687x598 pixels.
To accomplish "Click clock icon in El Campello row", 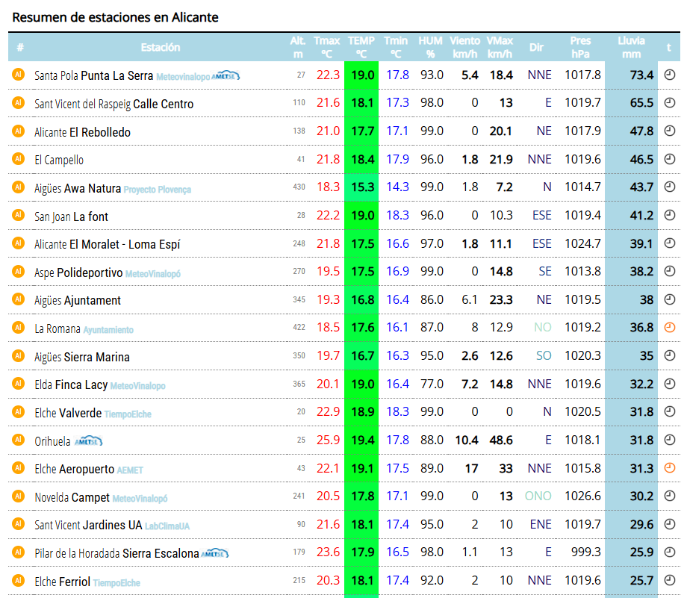I will point(670,159).
